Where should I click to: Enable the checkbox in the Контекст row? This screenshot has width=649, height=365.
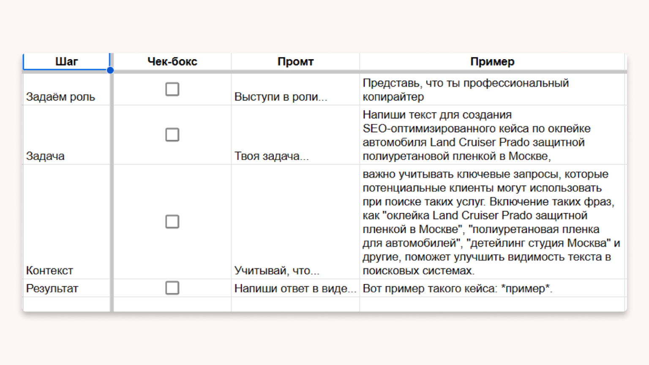(172, 221)
